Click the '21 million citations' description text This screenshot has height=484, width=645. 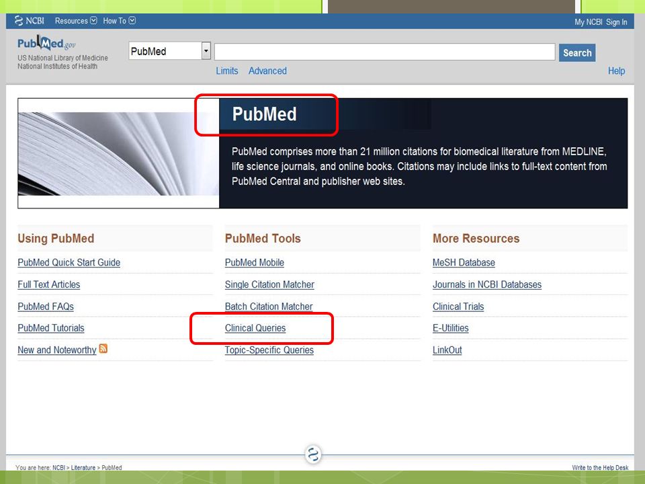[419, 166]
